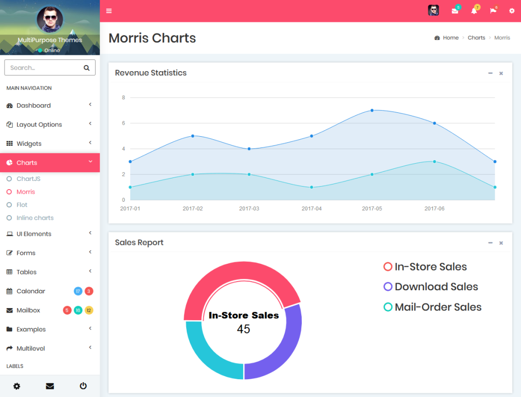Click the Mail-Order Sales legend entry

pyautogui.click(x=432, y=307)
